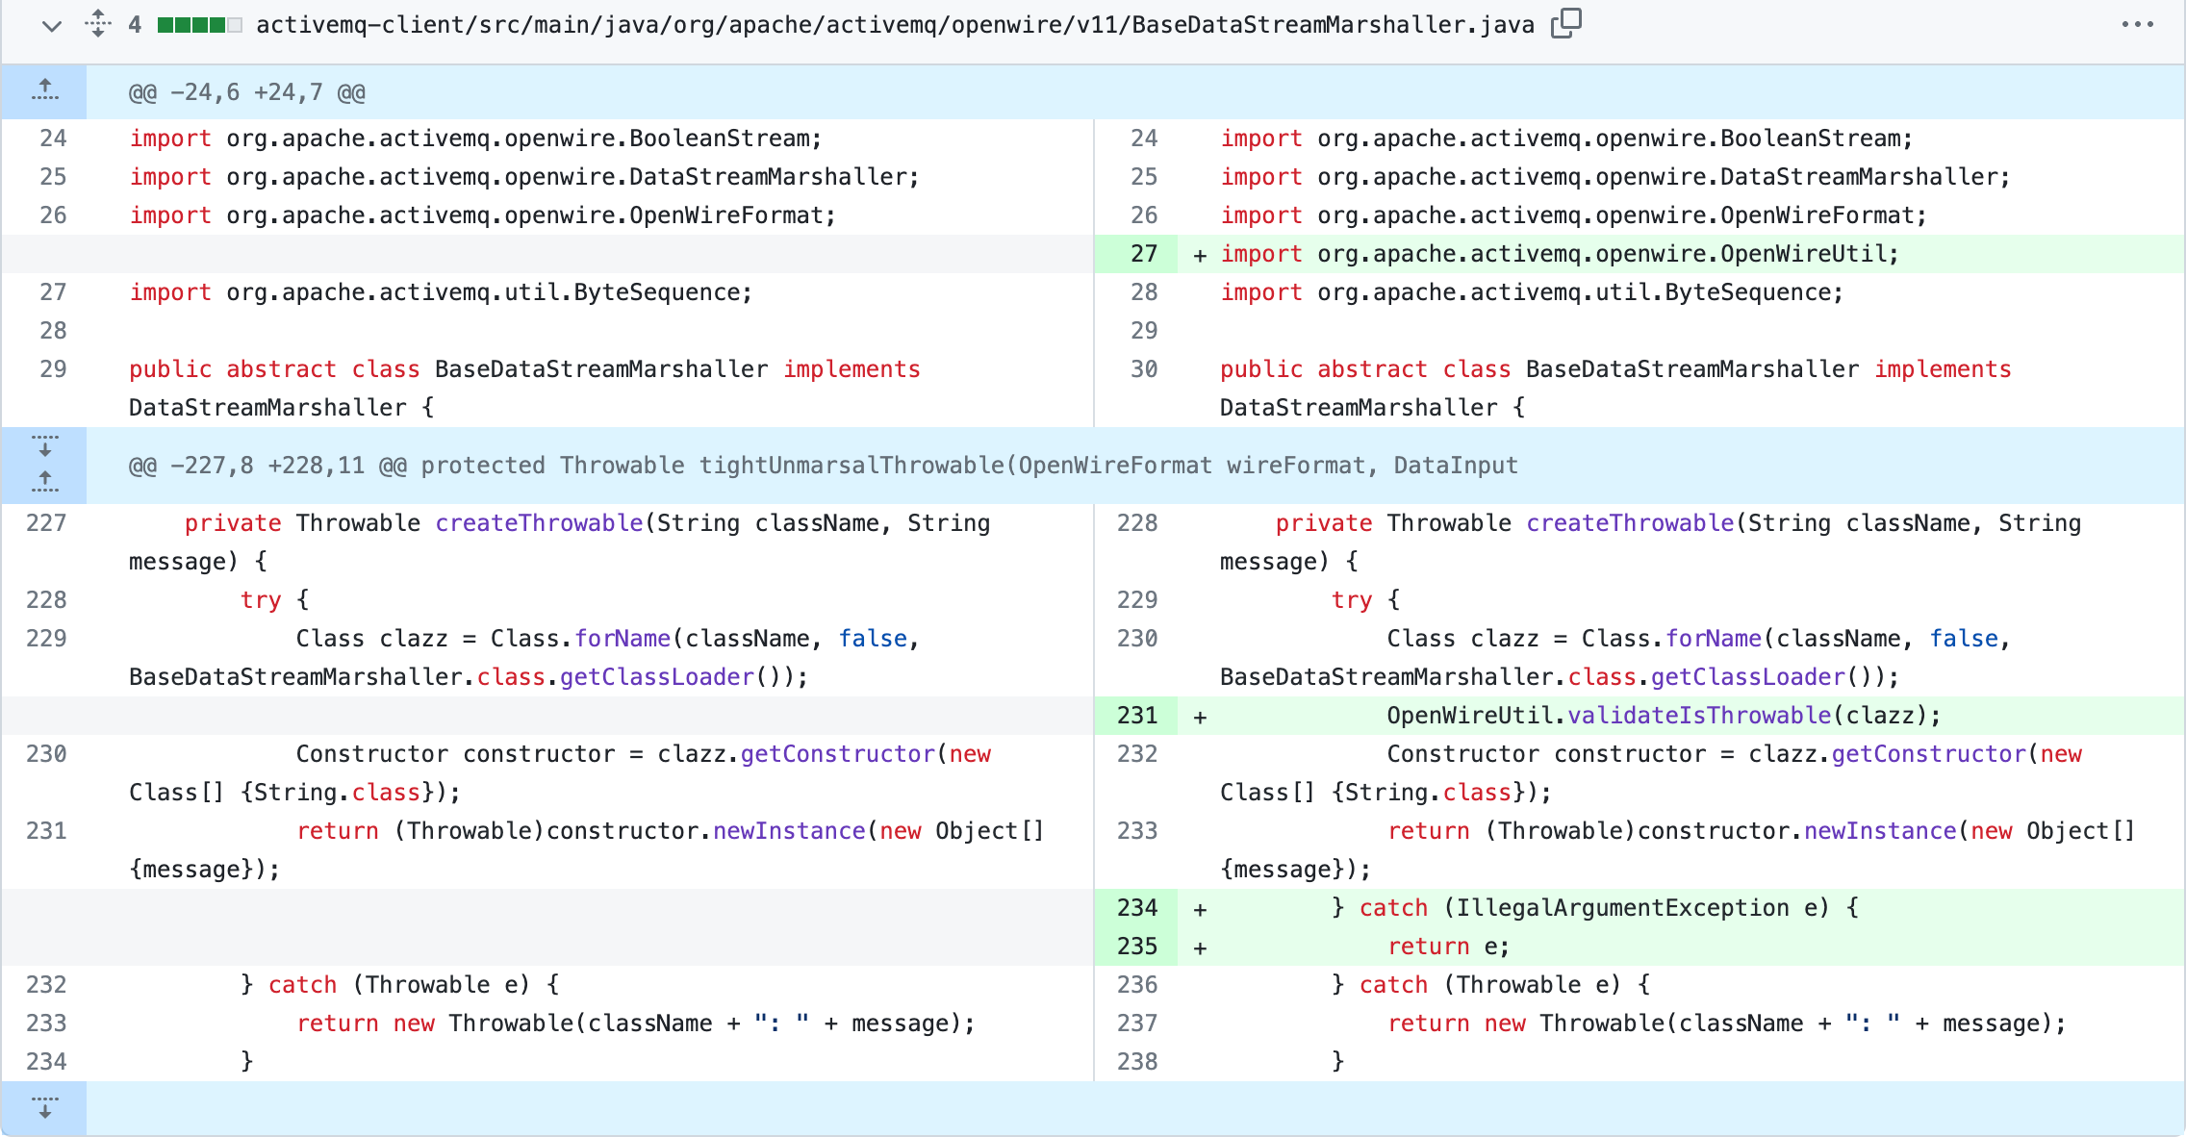The width and height of the screenshot is (2186, 1137).
Task: Collapse the BaseDataStreamMarshaller.java file diff
Action: pyautogui.click(x=52, y=26)
